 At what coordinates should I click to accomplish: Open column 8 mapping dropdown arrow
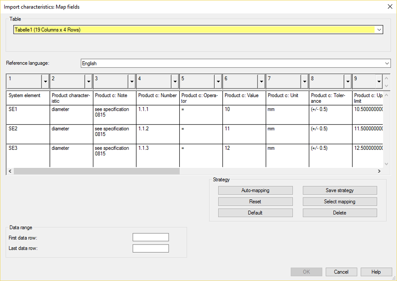(347, 81)
